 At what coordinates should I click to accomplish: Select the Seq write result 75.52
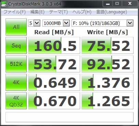tap(108, 45)
